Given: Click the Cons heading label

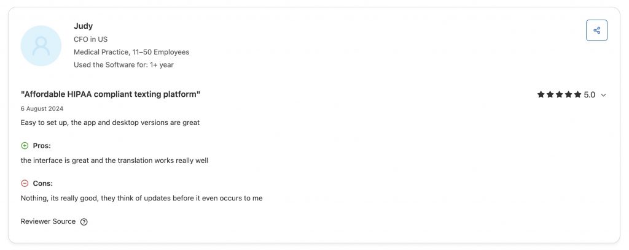Looking at the screenshot, I should [42, 183].
